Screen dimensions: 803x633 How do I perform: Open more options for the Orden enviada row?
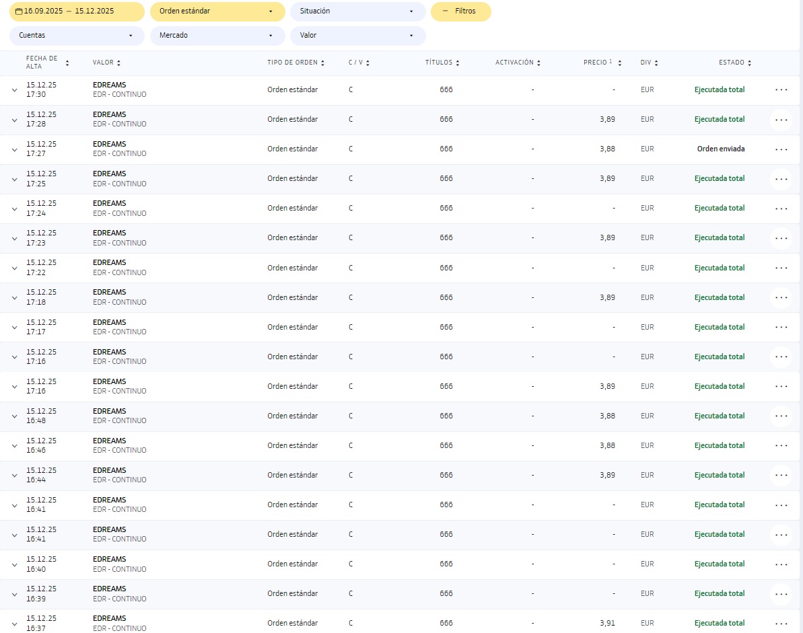[781, 149]
